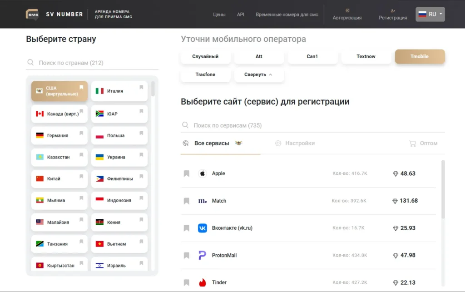Click the services list scrollbar
465x292 pixels.
point(443,190)
